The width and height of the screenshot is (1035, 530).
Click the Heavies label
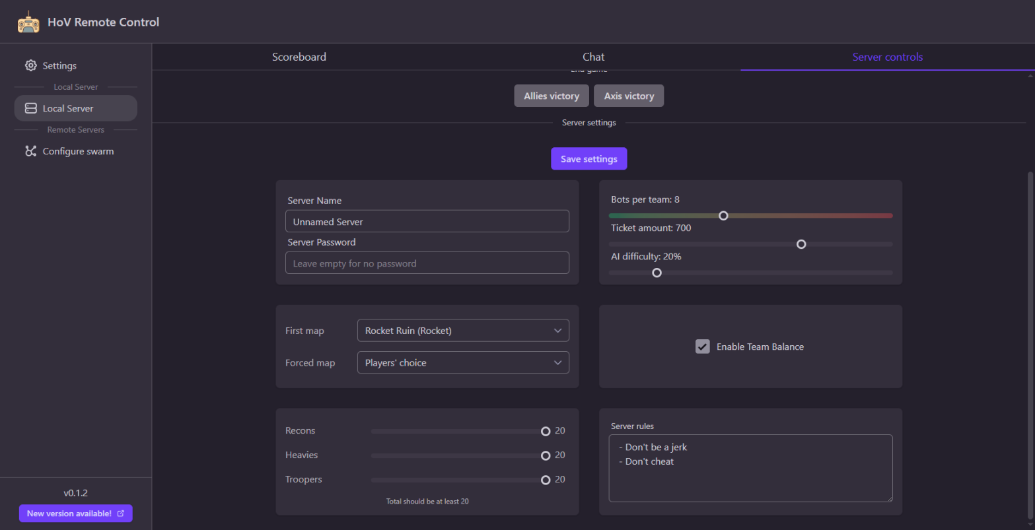(x=301, y=455)
